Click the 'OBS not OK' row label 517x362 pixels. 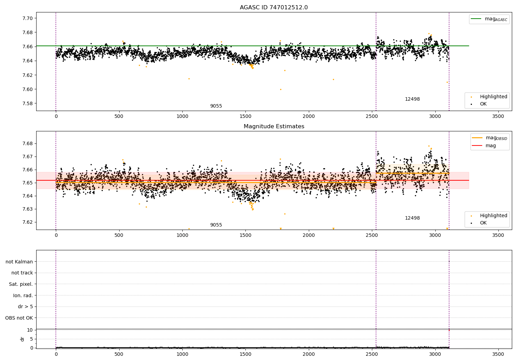19,318
